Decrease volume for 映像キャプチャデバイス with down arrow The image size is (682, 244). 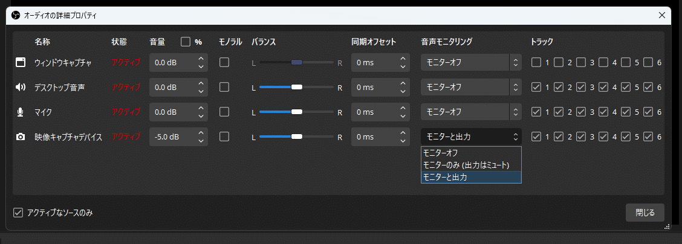pyautogui.click(x=201, y=141)
